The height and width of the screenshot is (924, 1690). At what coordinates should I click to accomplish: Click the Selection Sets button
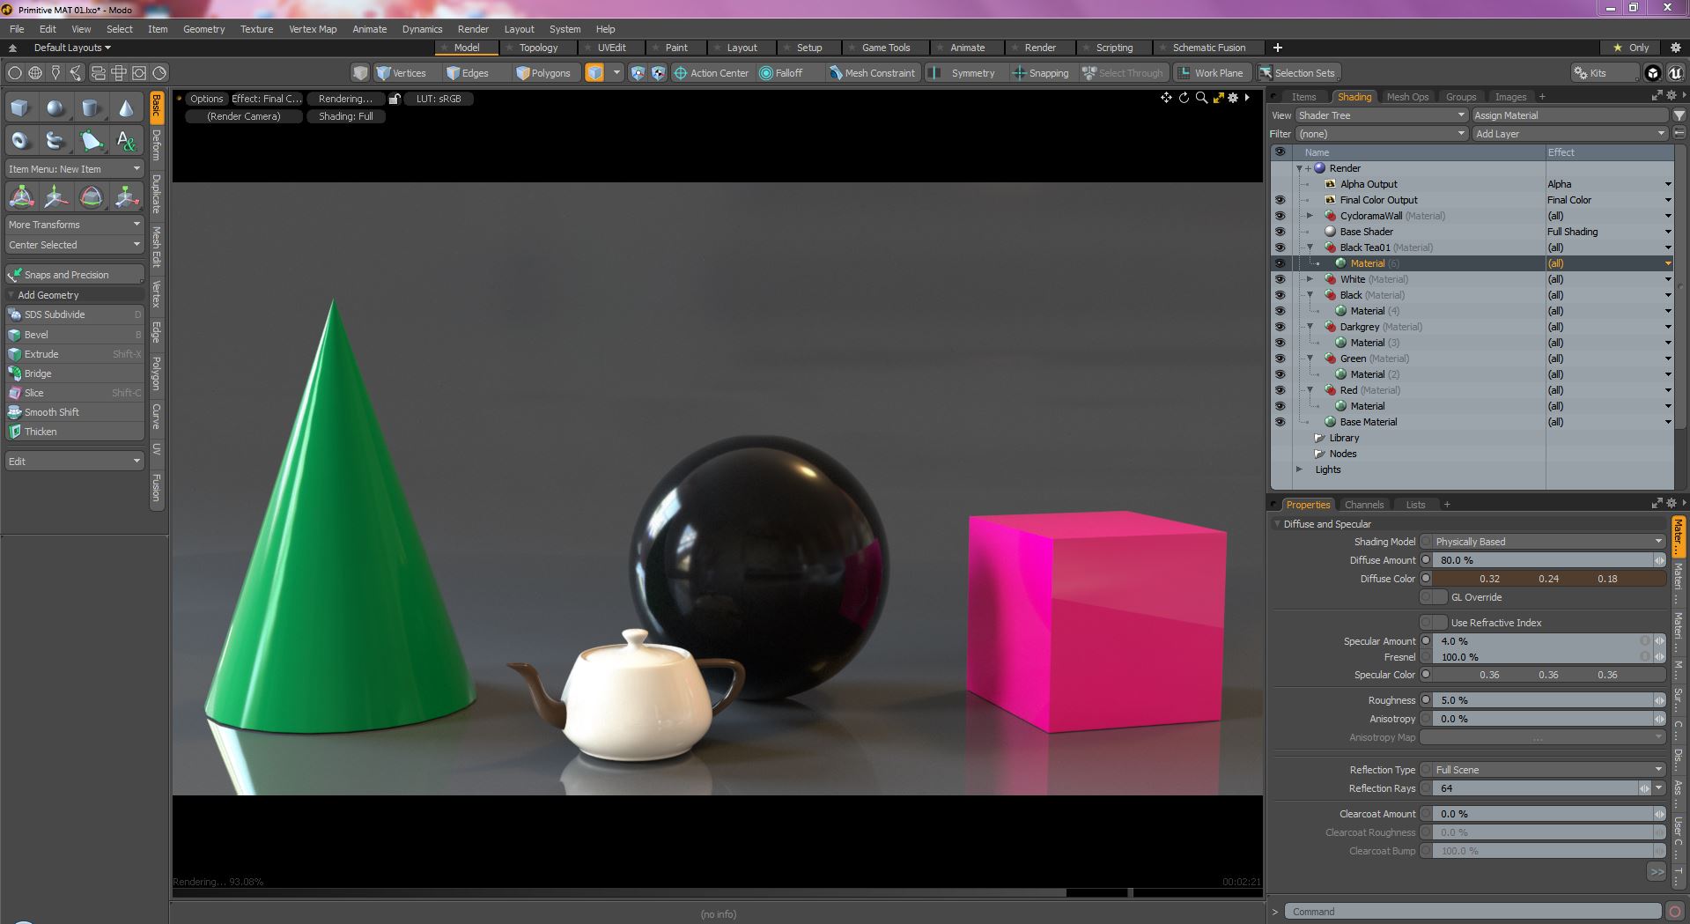click(1297, 73)
